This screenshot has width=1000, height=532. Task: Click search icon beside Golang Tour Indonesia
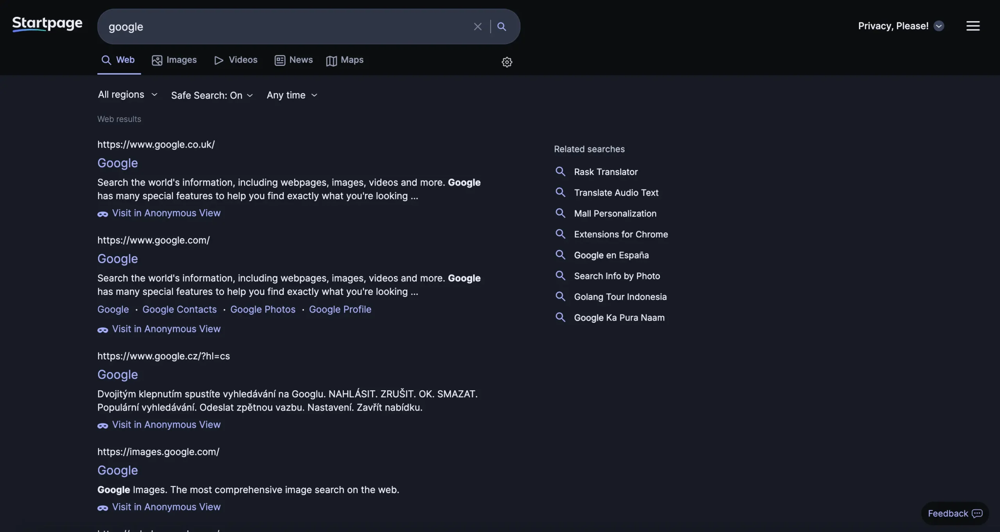(x=560, y=296)
